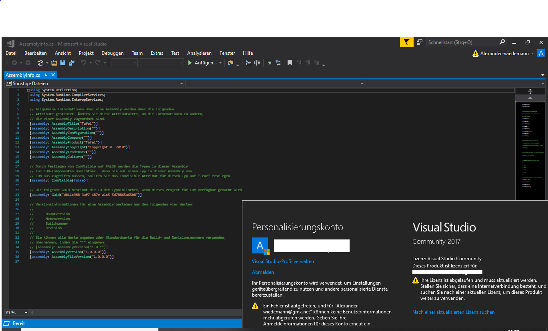548x331 pixels.
Task: Open the Projekt menu
Action: (x=86, y=53)
